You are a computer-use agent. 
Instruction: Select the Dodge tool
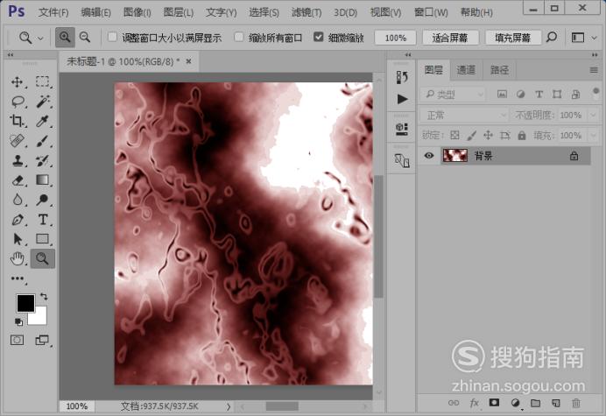[x=42, y=200]
